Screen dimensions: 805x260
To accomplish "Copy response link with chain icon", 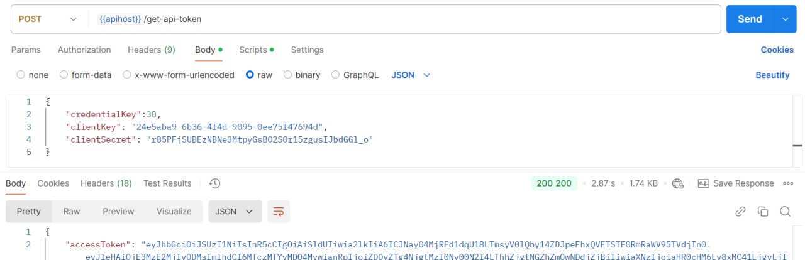I will pos(740,212).
